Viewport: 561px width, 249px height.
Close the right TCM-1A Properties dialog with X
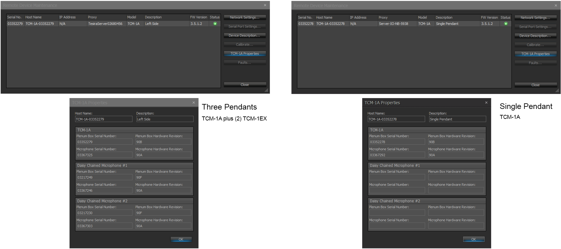tap(486, 103)
